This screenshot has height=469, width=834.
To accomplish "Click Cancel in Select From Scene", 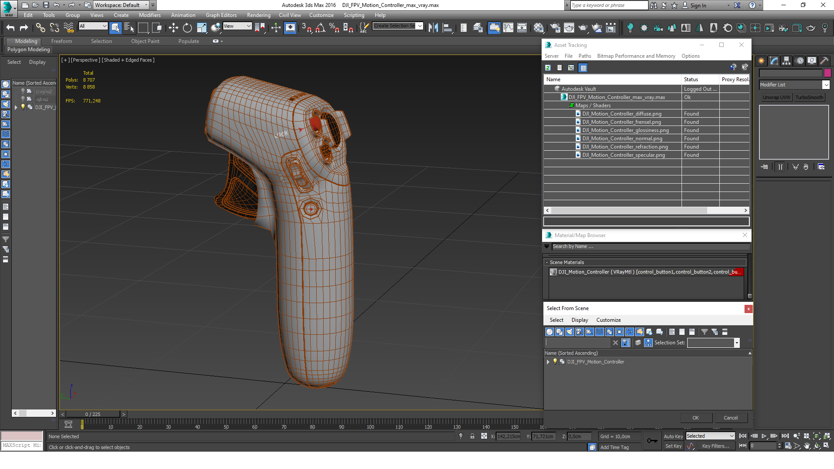I will [x=731, y=418].
